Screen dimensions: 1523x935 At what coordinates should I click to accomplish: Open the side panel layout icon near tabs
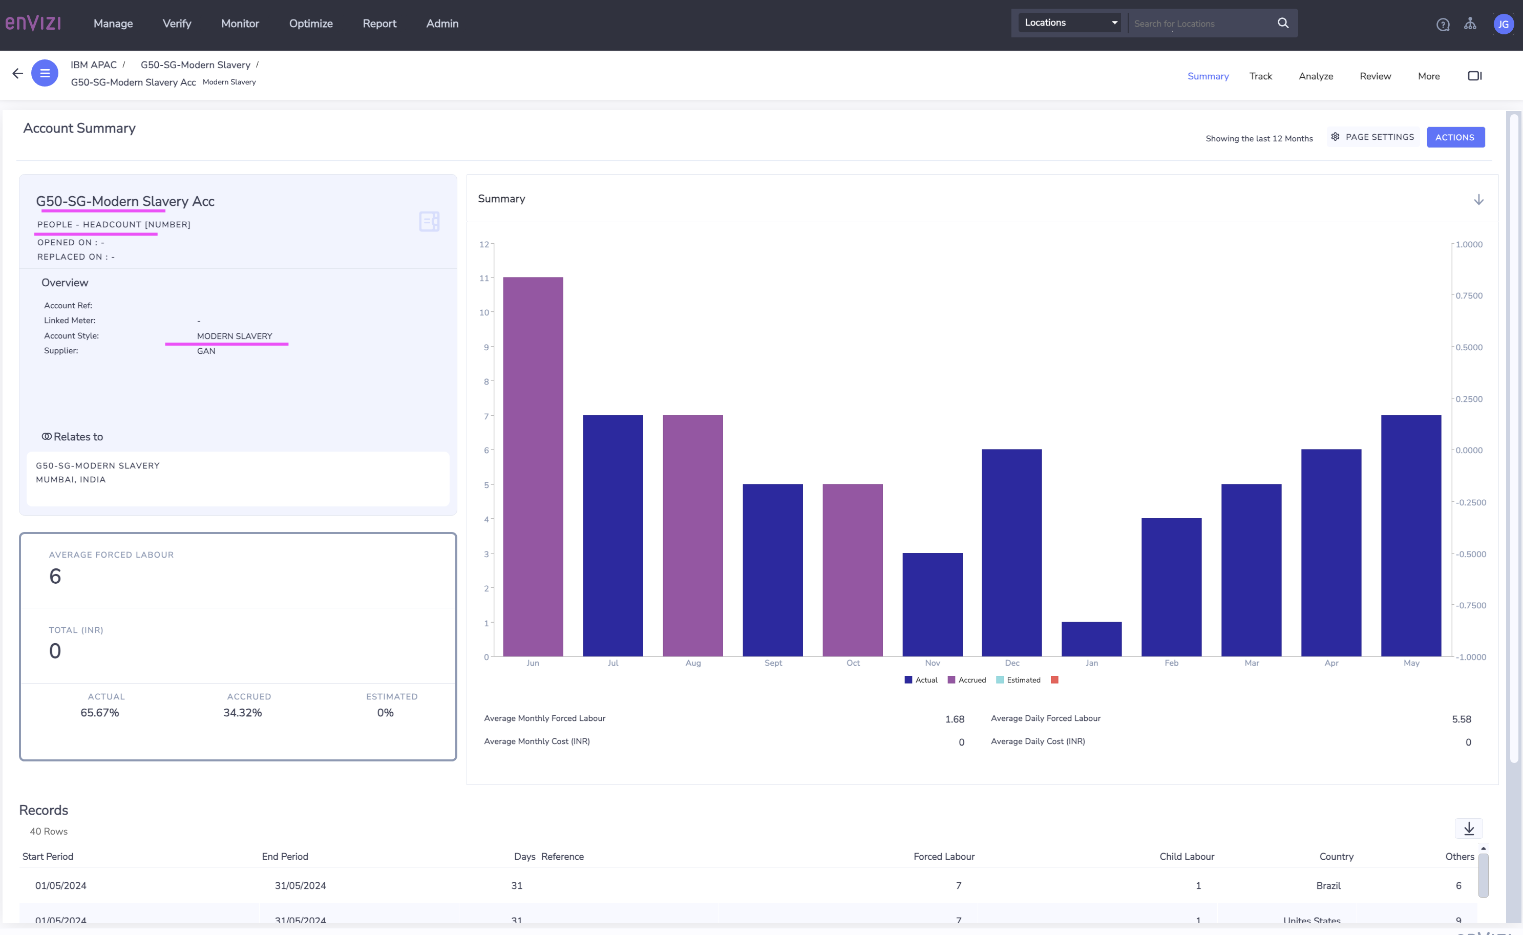1475,75
